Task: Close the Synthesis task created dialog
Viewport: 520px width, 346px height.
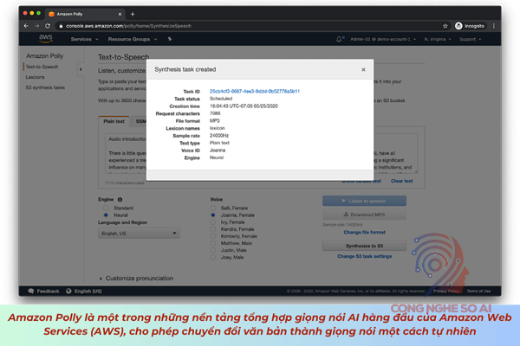Action: pos(363,69)
